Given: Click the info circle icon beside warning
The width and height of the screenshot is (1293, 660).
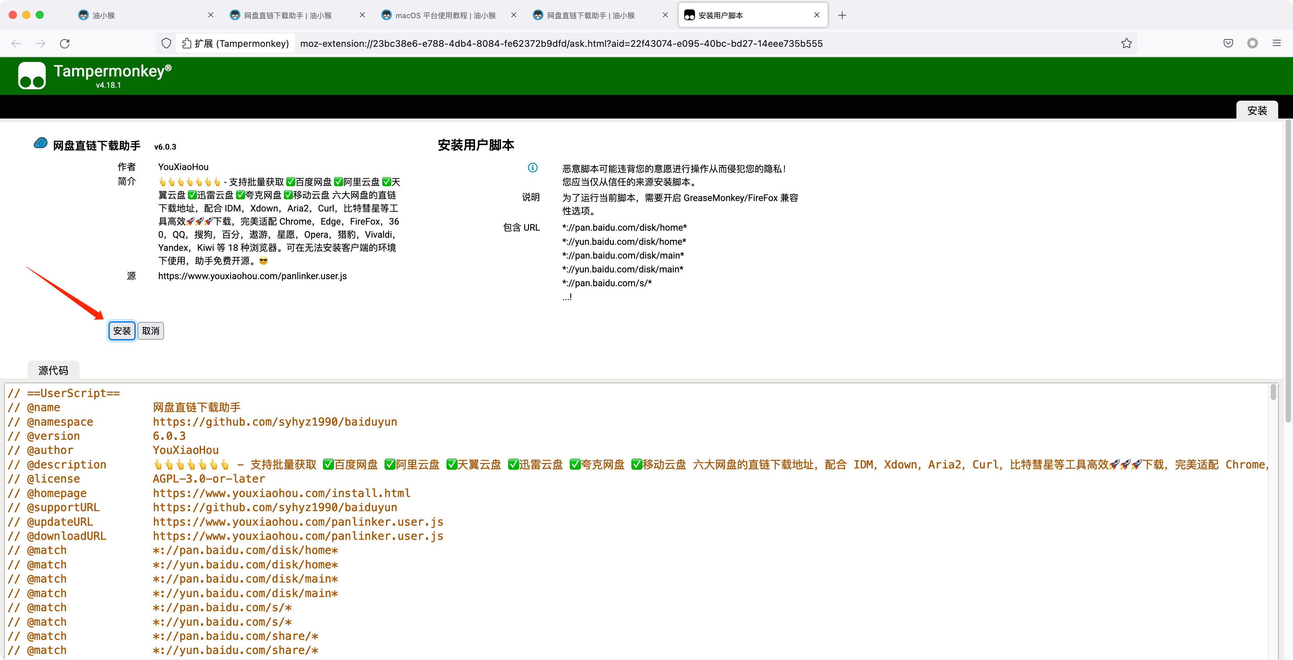Looking at the screenshot, I should [533, 168].
